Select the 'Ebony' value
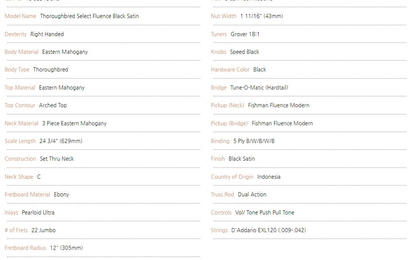Screen dimensions: 417x260 (61, 195)
